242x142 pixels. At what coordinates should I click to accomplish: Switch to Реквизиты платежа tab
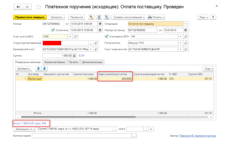28,62
